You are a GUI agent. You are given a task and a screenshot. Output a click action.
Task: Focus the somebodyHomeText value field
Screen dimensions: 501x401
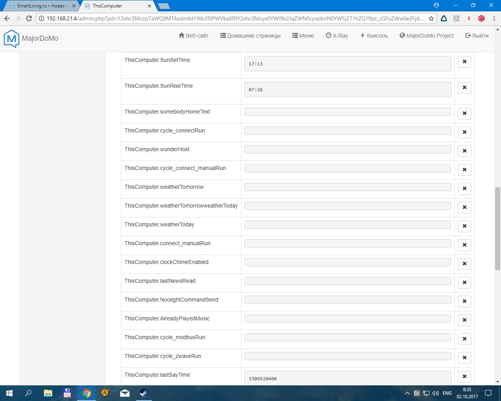pyautogui.click(x=348, y=112)
